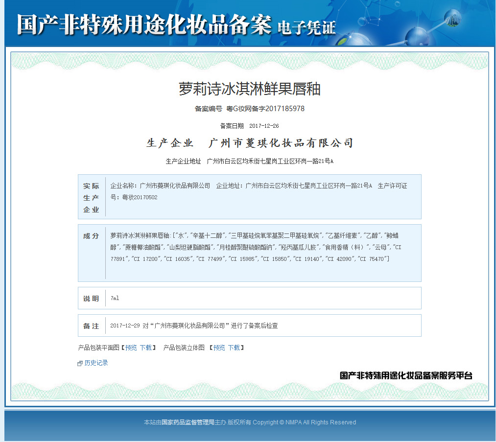Click Copyright NMPA All Rights Reserved text

click(x=304, y=422)
